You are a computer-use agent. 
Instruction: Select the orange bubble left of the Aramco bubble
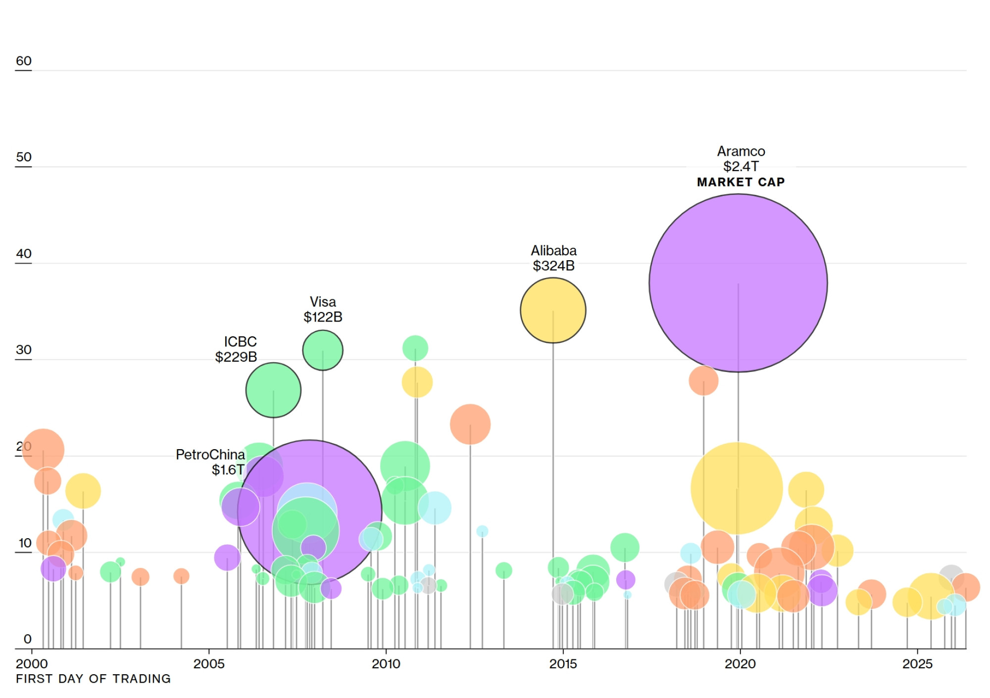tap(703, 380)
